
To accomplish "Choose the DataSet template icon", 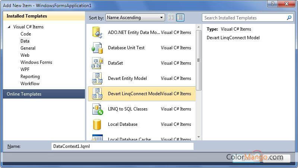I will click(97, 63).
